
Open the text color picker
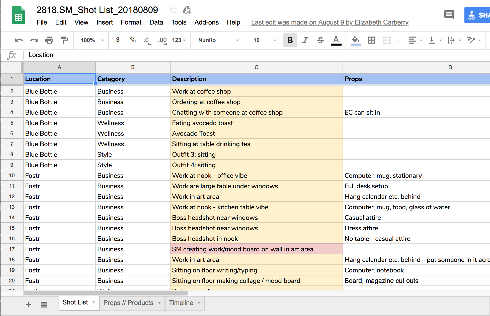[x=336, y=40]
